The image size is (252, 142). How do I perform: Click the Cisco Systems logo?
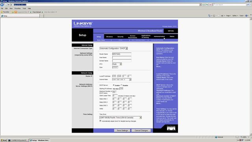171,128
